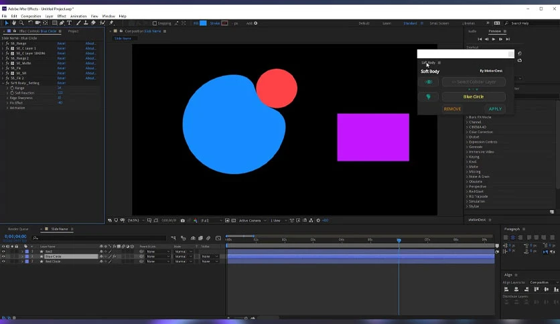Open the Composition menu
This screenshot has width=560, height=324.
coord(31,16)
